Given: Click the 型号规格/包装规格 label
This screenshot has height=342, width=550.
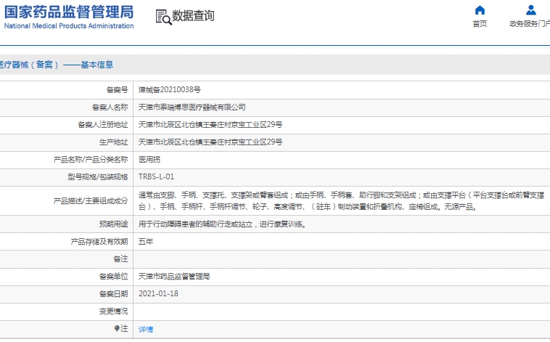Looking at the screenshot, I should (97, 176).
